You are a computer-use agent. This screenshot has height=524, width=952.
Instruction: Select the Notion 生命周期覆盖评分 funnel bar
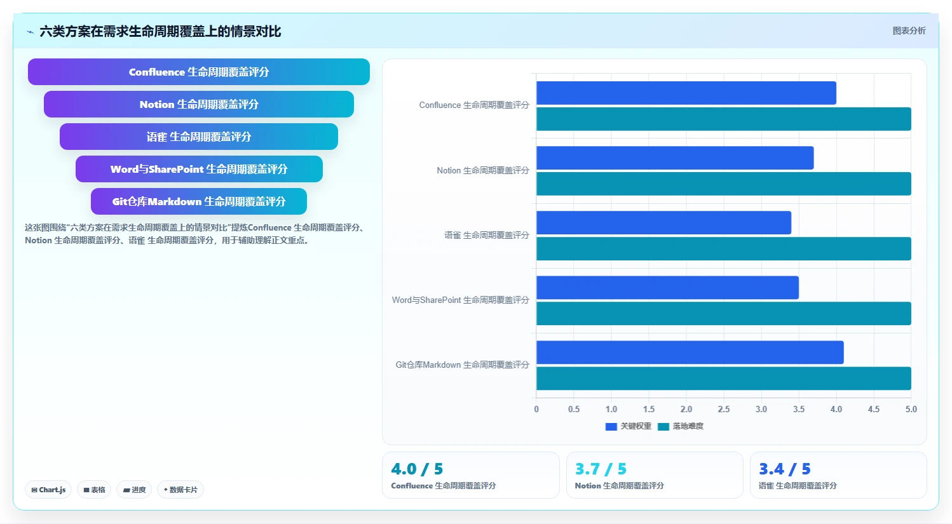point(199,104)
